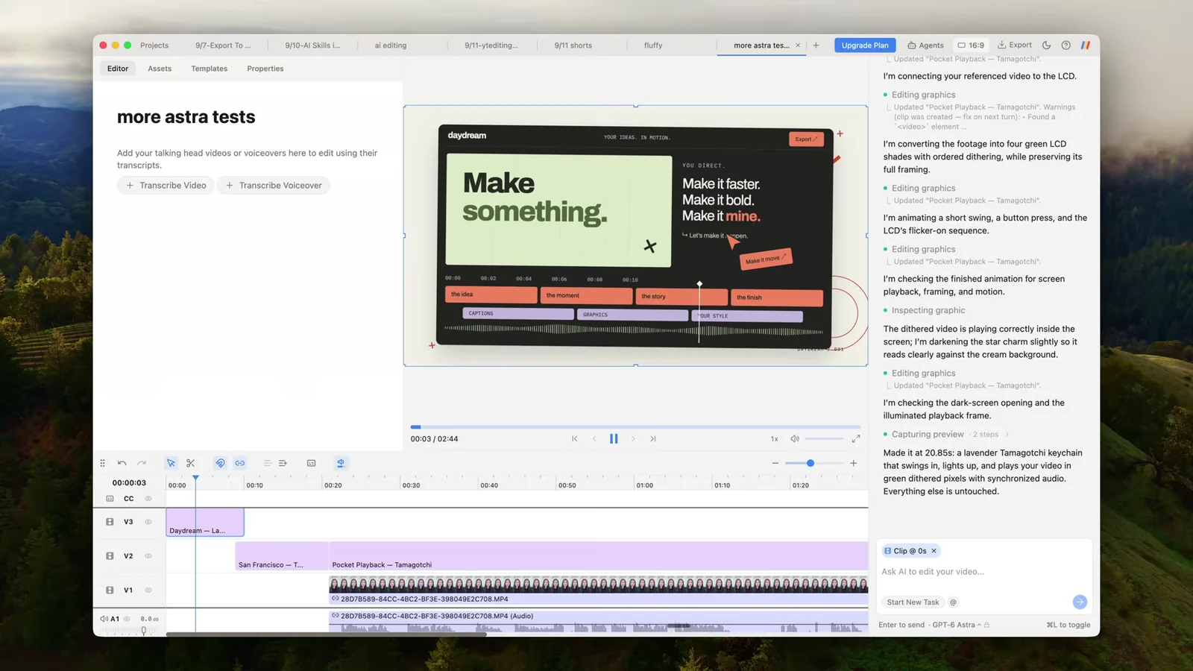
Task: Jump to the start of the video
Action: [575, 438]
